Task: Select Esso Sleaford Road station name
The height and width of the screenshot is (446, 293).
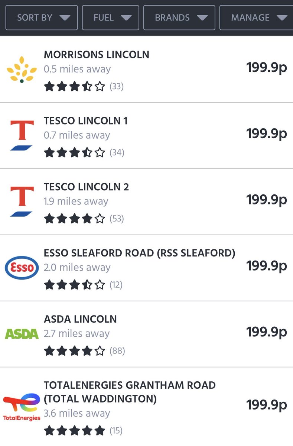Action: point(140,253)
